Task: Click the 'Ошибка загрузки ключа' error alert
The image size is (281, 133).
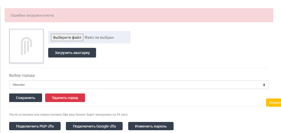Action: click(139, 15)
